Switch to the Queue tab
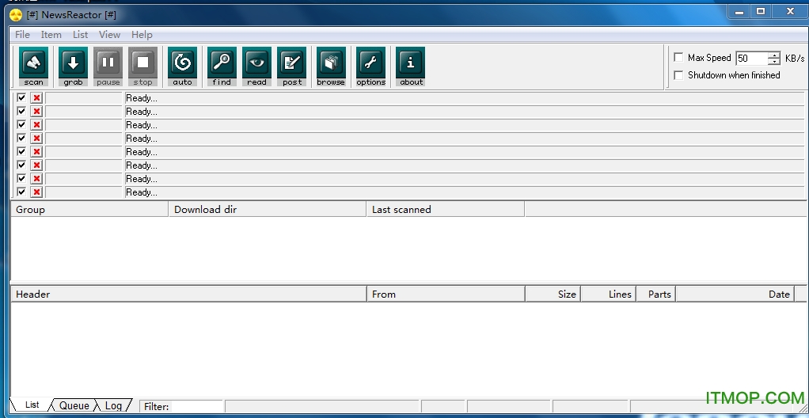Viewport: 809px width, 418px height. pos(74,405)
